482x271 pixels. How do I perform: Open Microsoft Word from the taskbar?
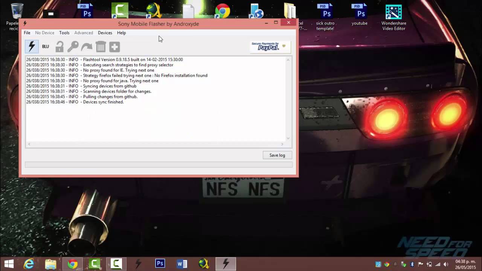182,264
